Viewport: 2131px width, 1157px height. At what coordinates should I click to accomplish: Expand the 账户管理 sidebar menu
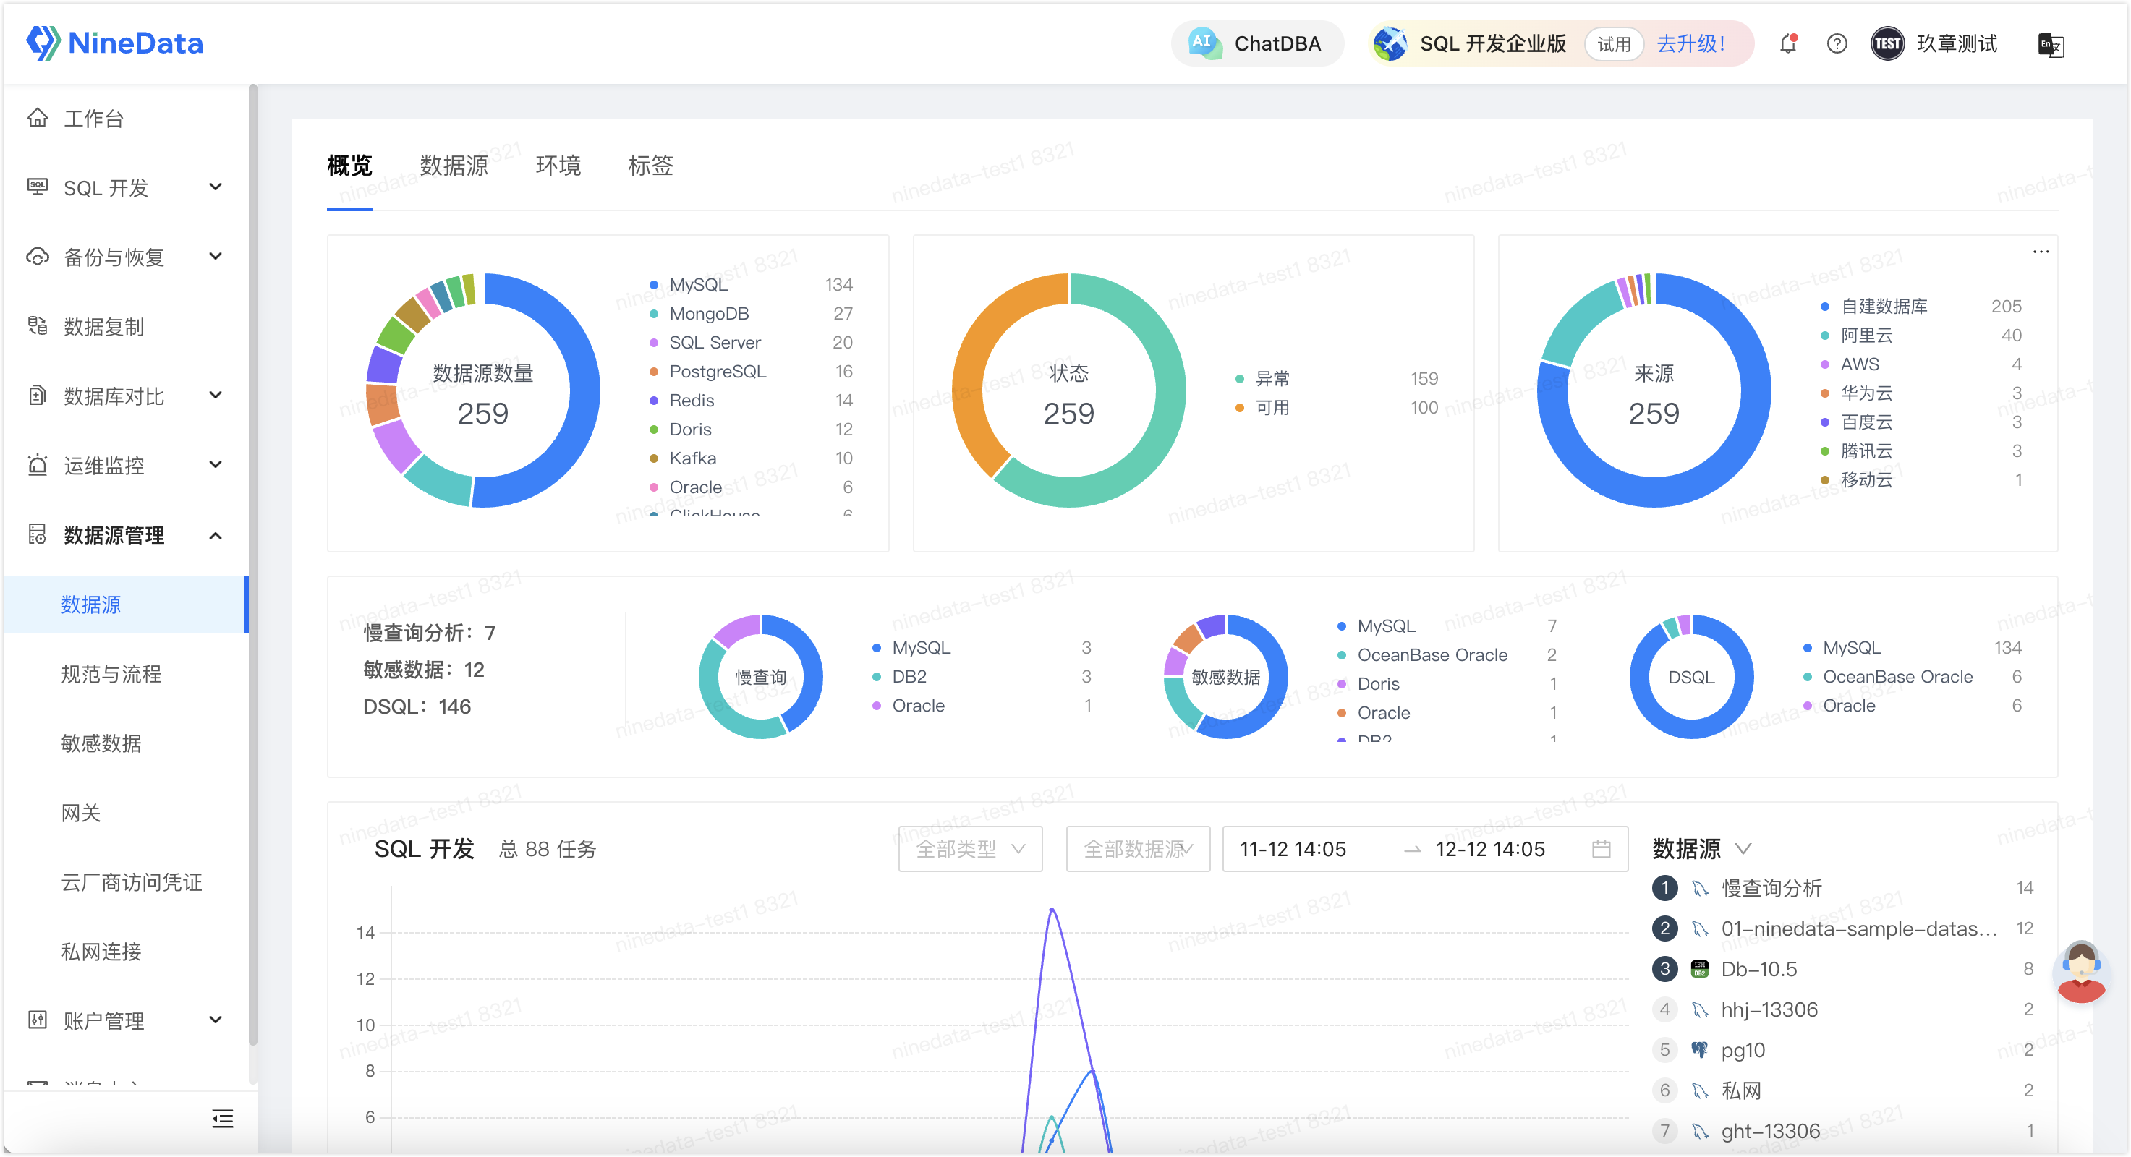(126, 1020)
